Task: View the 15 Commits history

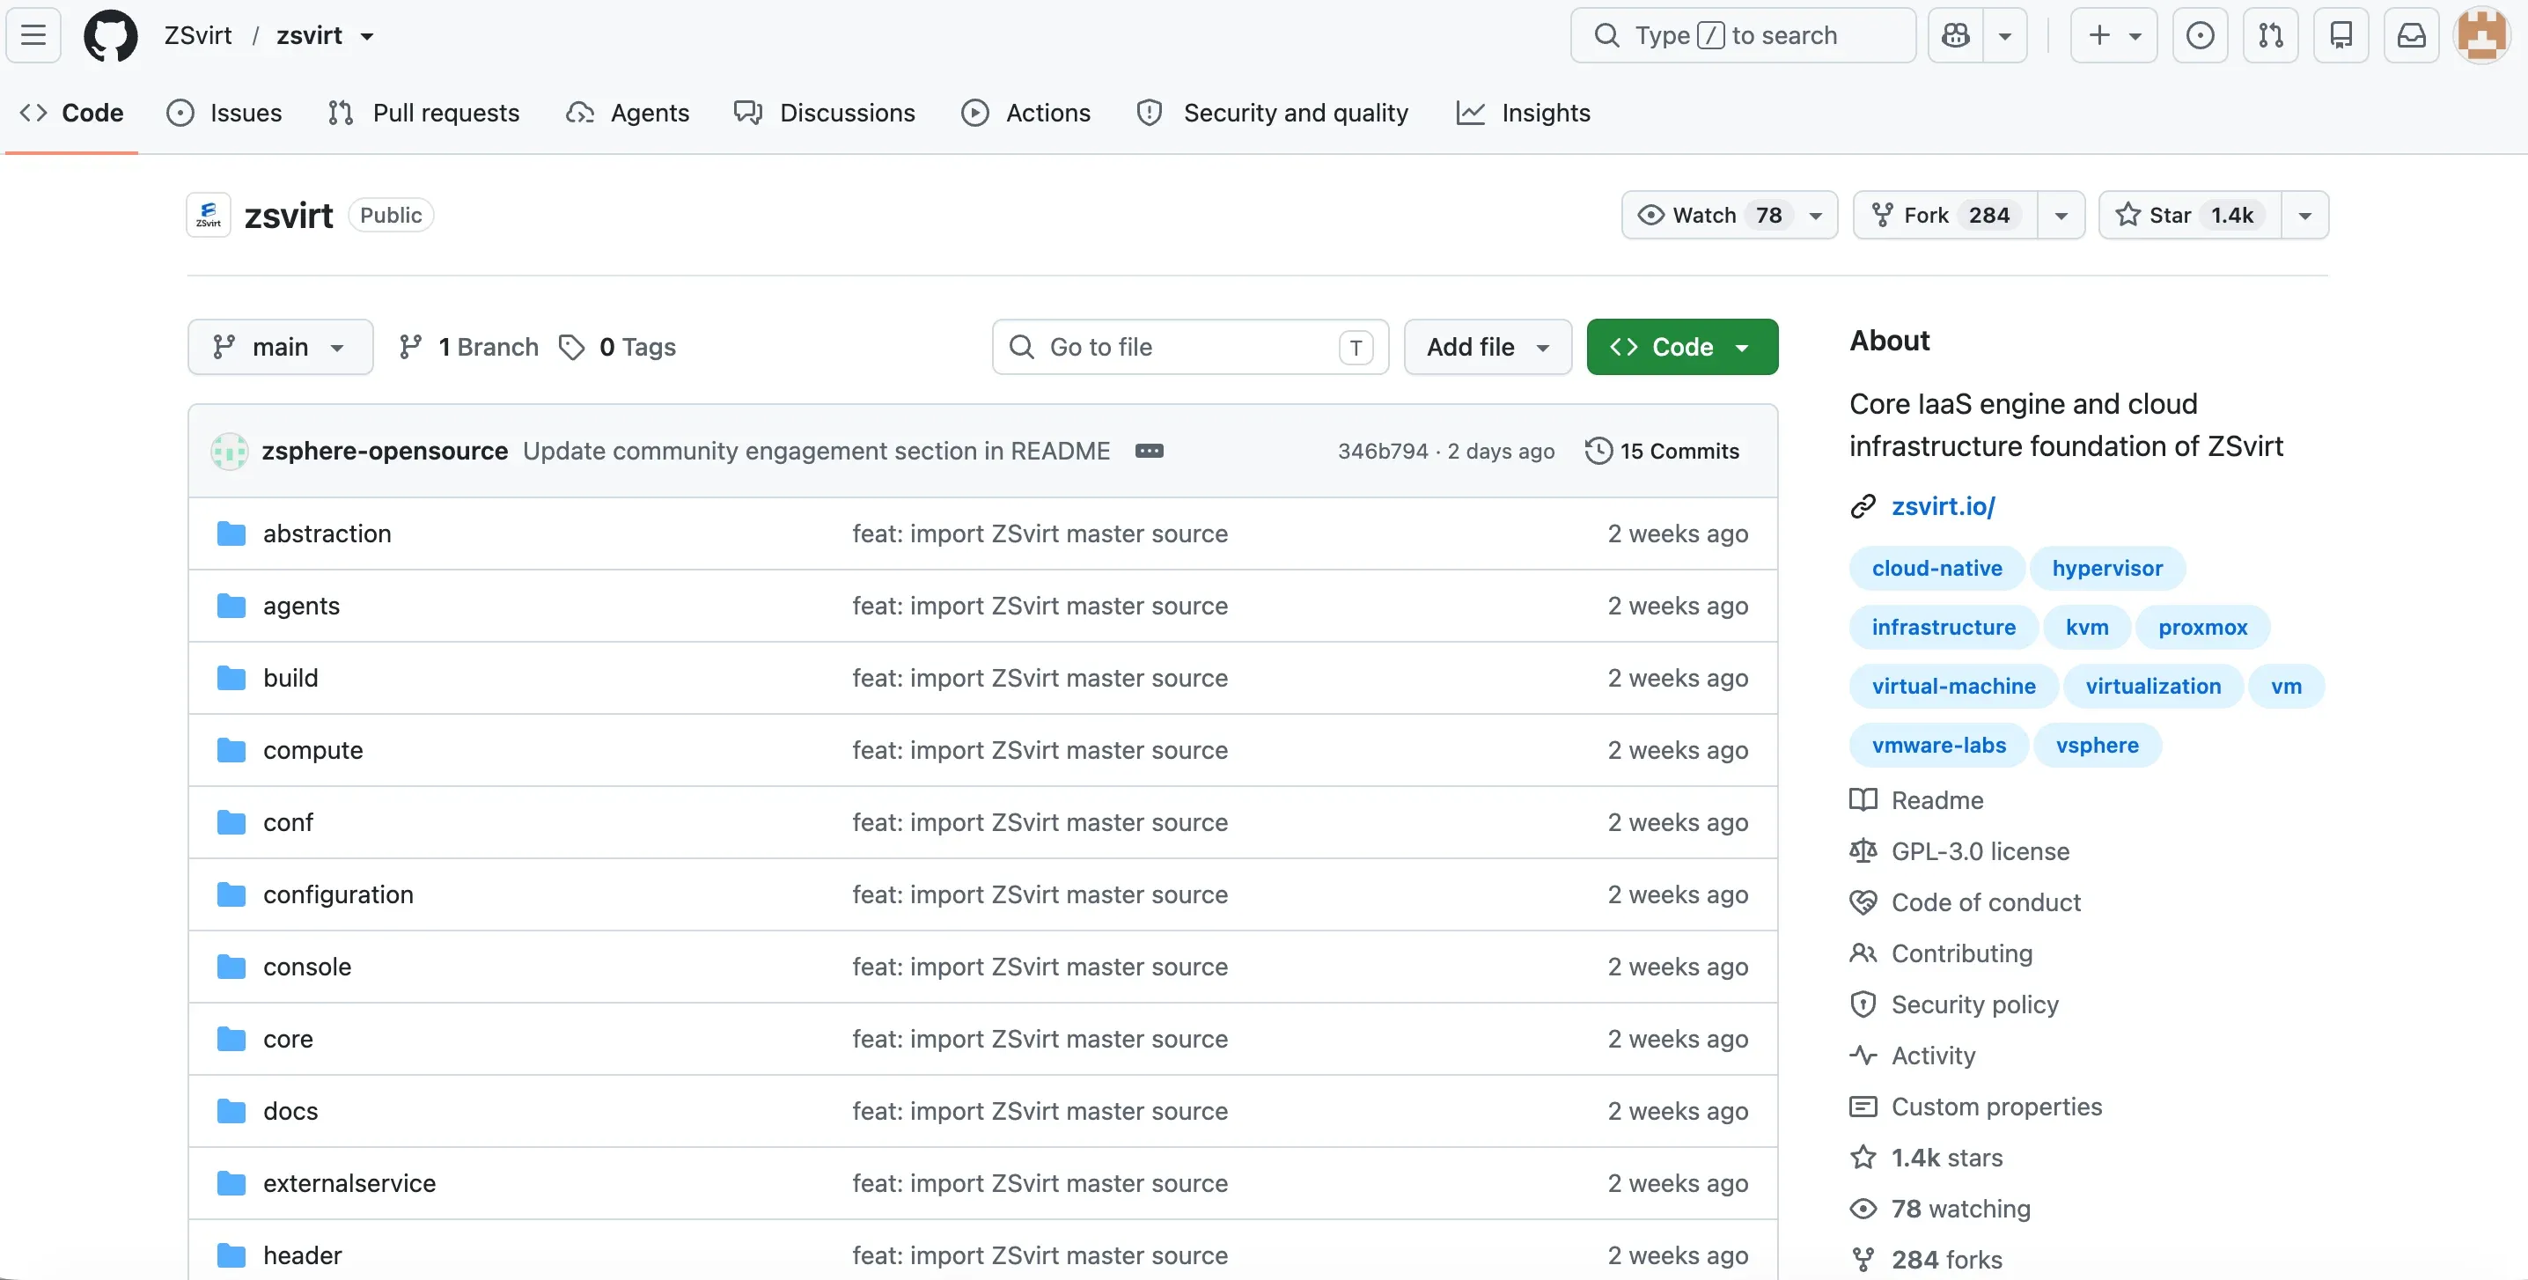Action: pyautogui.click(x=1663, y=452)
